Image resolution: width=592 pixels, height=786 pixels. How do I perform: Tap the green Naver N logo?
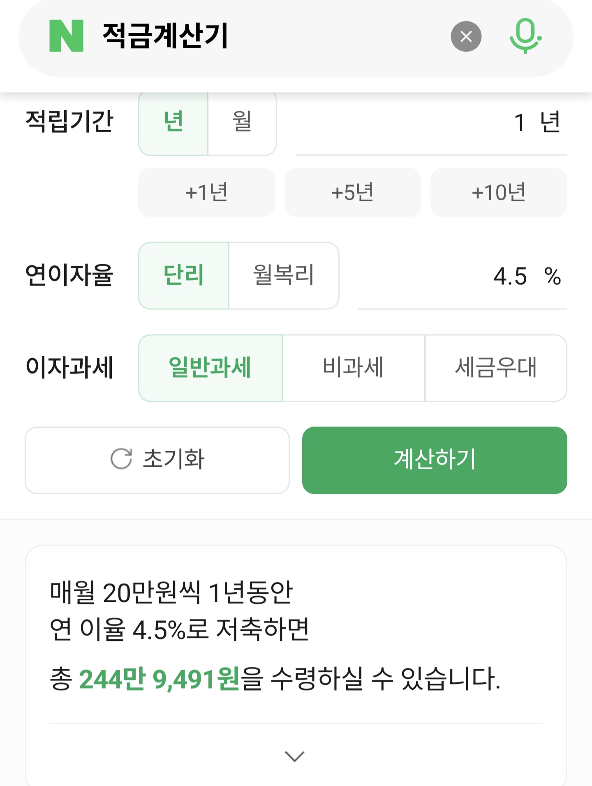[66, 36]
